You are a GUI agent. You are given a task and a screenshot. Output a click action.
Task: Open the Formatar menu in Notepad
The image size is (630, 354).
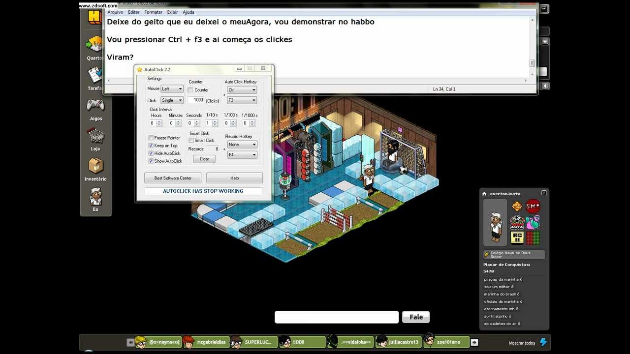pos(154,12)
